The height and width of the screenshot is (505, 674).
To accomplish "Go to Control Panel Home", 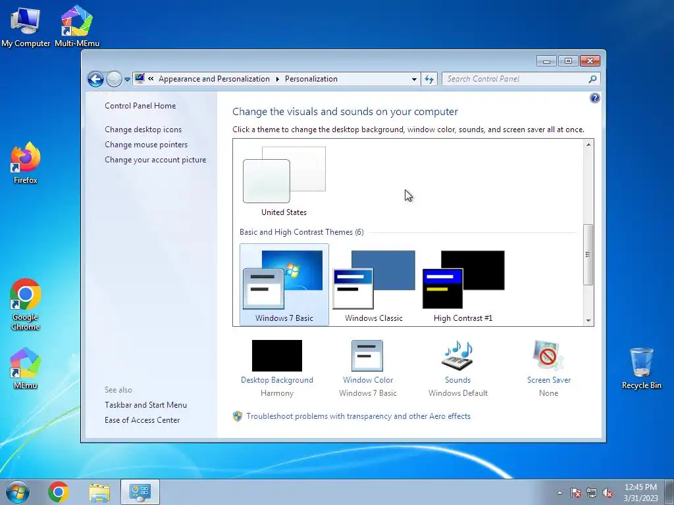I will coord(140,106).
